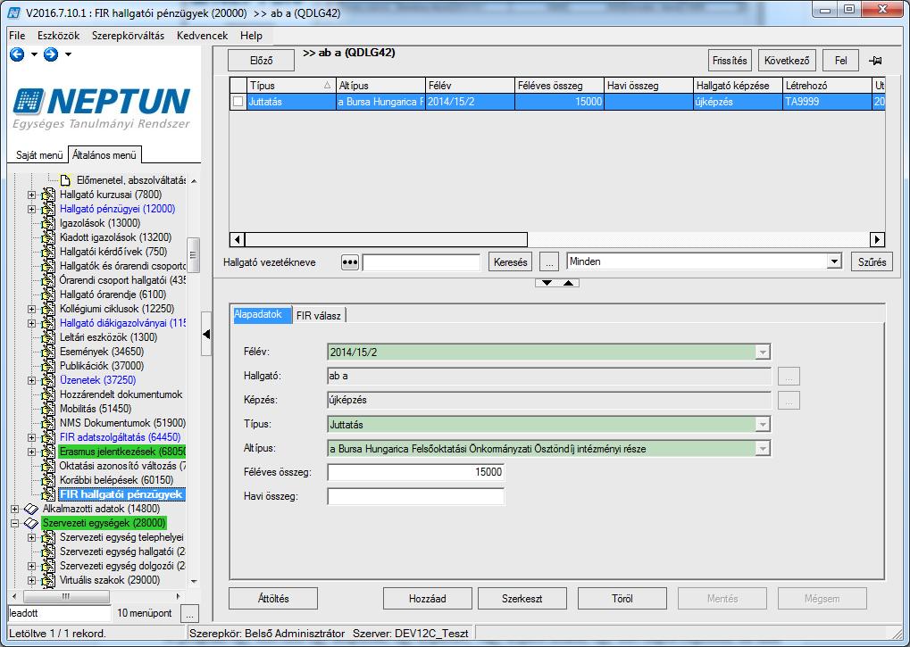Click the menu search field containing leadott

tap(59, 613)
